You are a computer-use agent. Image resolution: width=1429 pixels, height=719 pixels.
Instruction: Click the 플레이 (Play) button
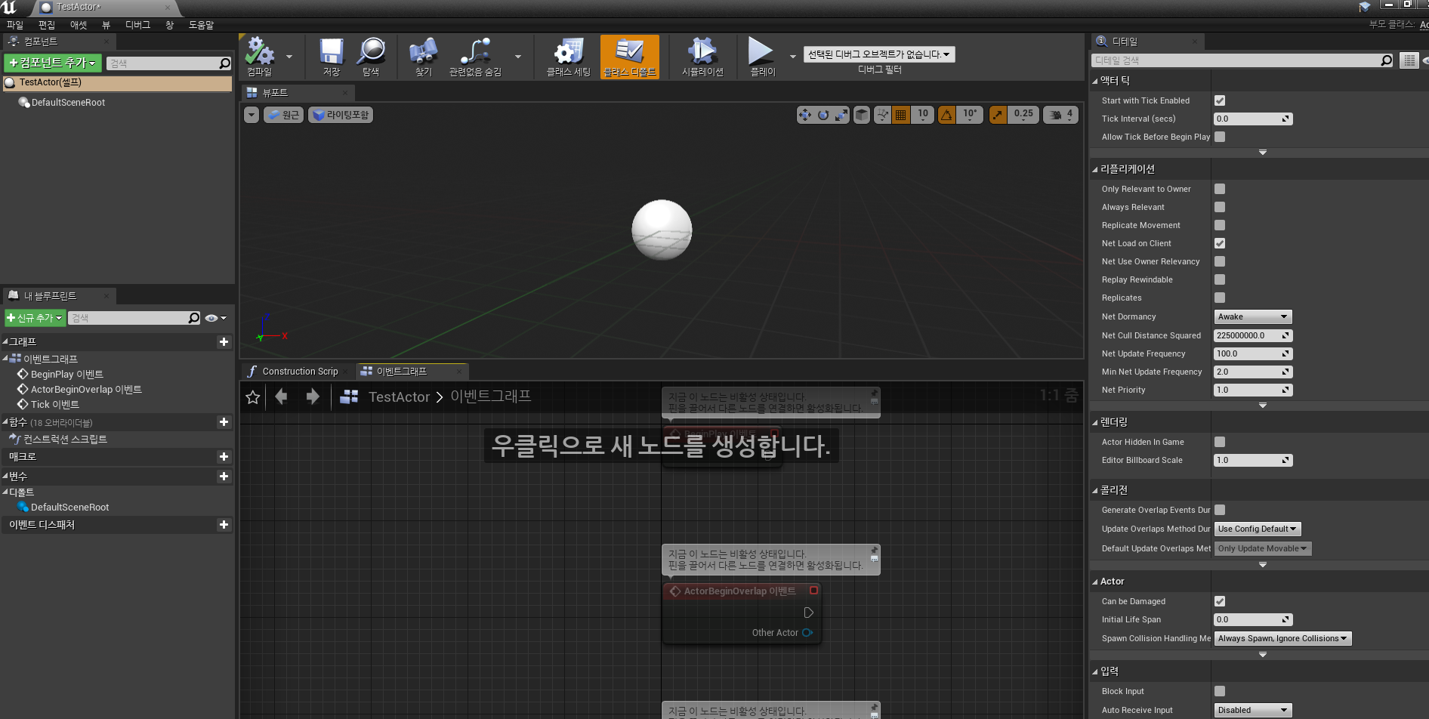click(x=762, y=57)
